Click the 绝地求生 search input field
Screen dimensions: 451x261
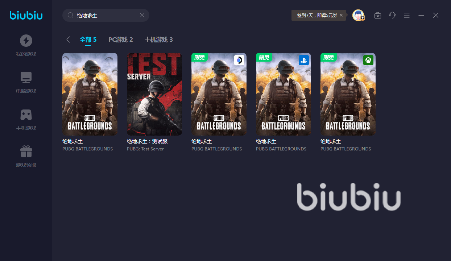(x=106, y=15)
